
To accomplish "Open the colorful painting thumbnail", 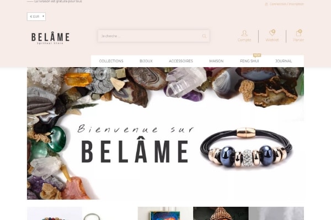I will tap(165, 213).
